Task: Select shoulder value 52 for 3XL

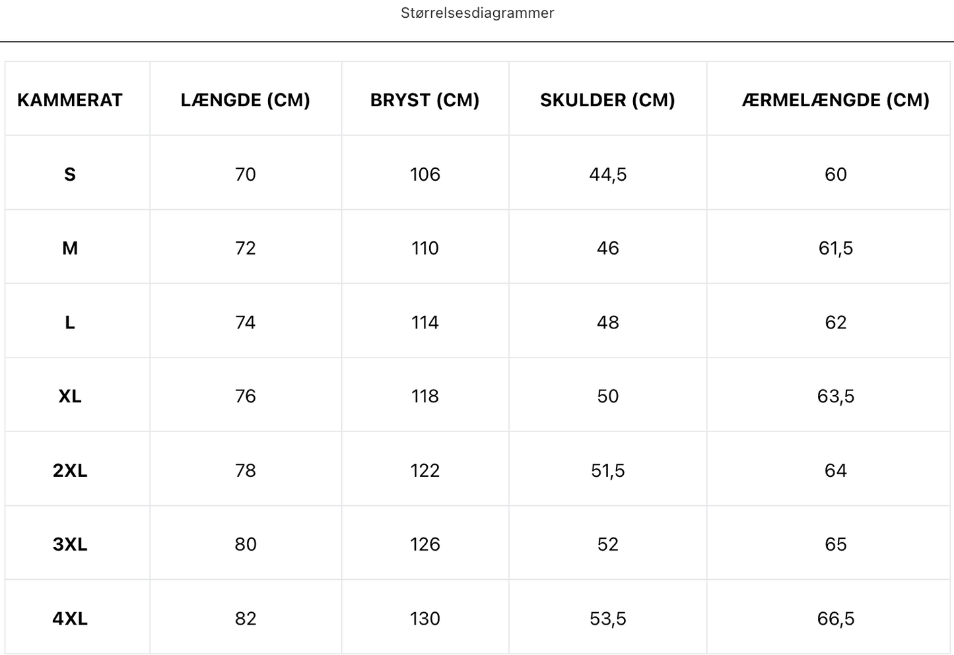Action: 608,544
